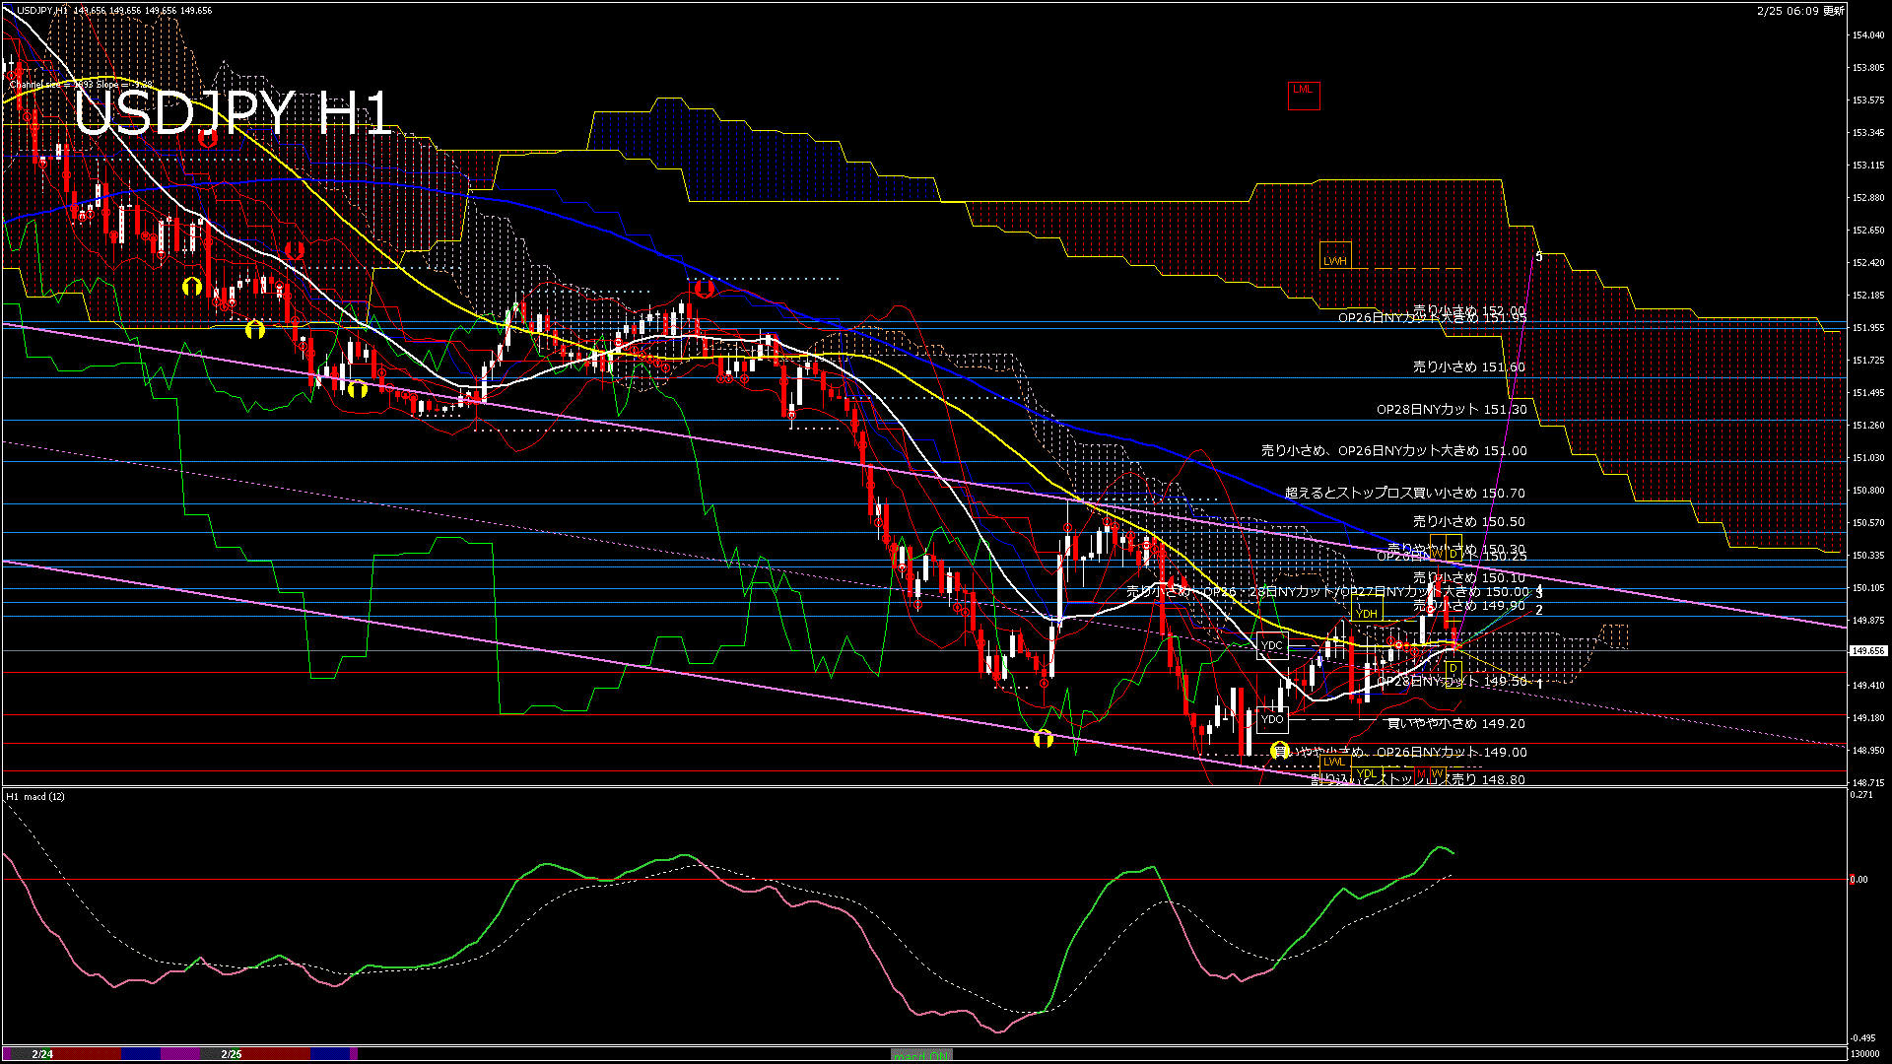The width and height of the screenshot is (1892, 1064).
Task: Click the USDJPY H1 chart title
Action: 233,114
